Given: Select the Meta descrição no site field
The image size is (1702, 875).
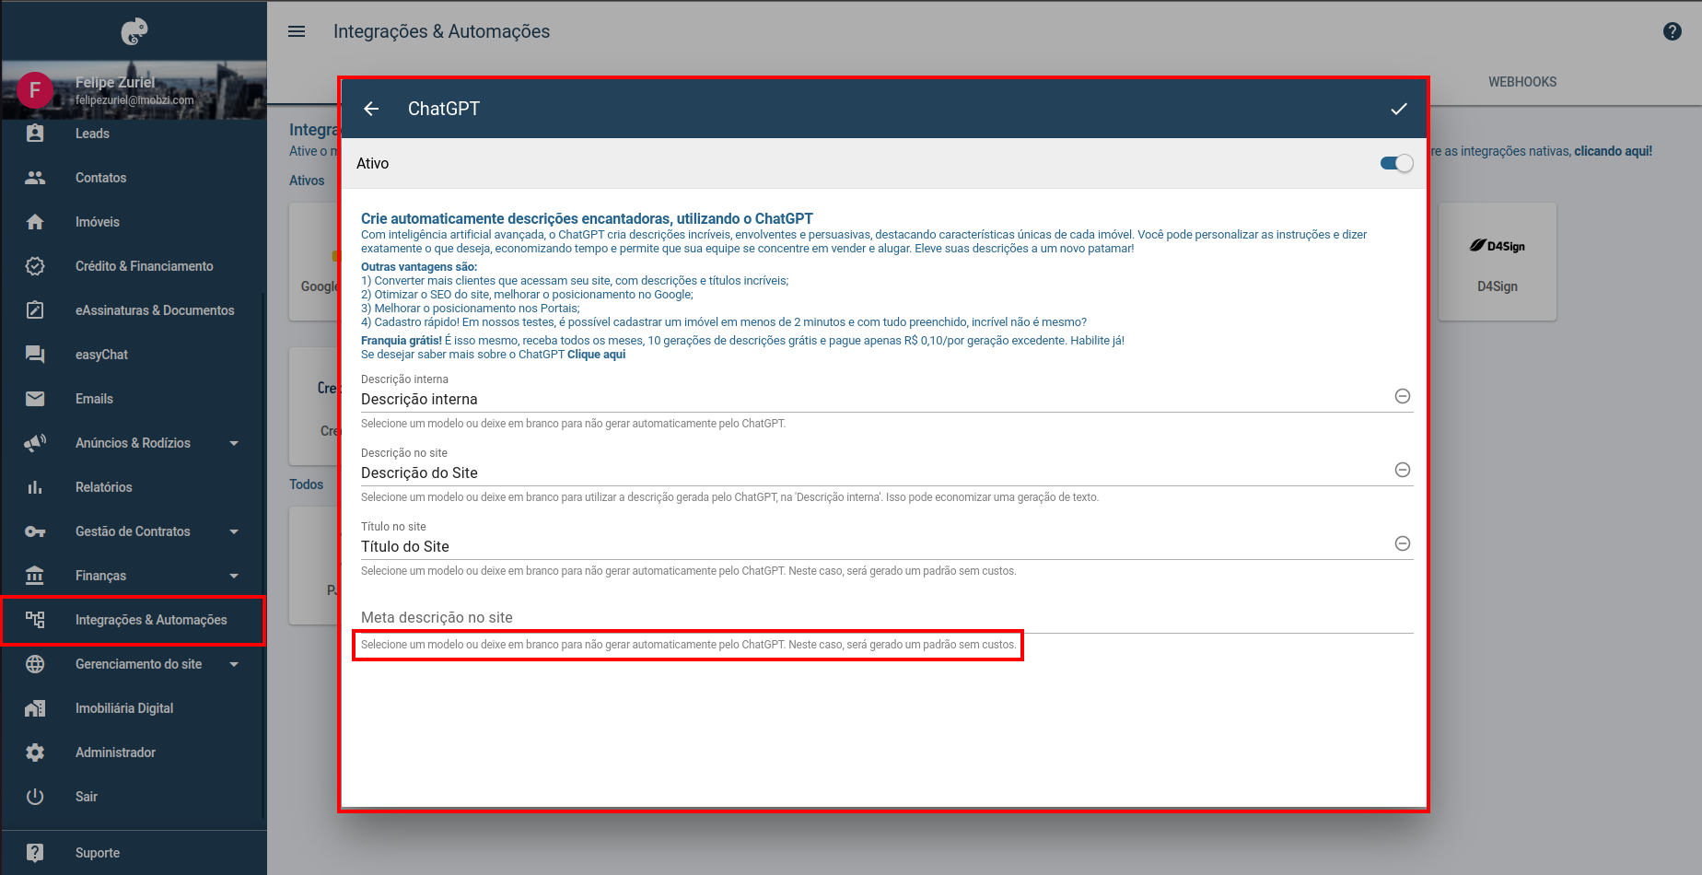Looking at the screenshot, I should [x=887, y=617].
